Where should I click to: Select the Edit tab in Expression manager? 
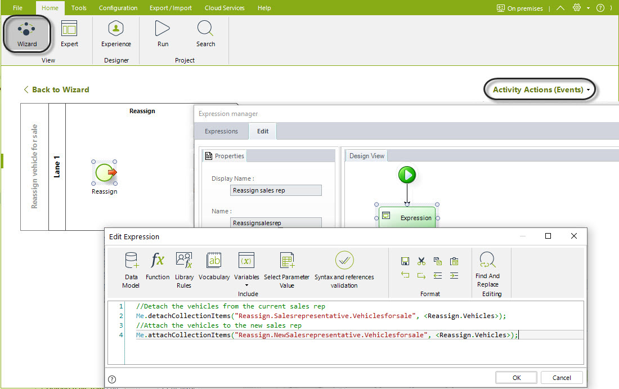[263, 131]
